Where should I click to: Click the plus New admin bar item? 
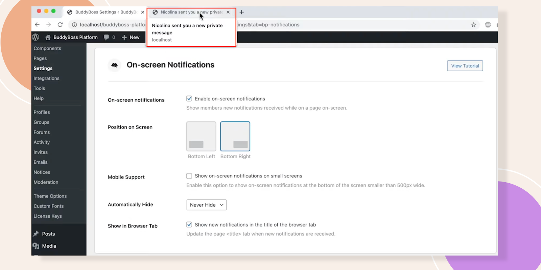pos(131,37)
